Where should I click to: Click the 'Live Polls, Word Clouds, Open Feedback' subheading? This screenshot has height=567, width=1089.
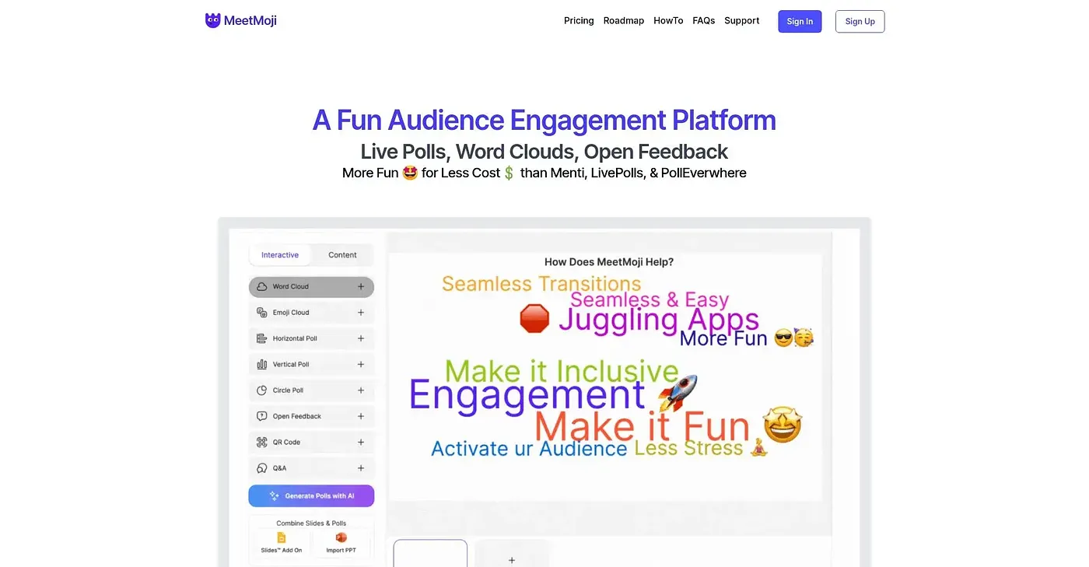(x=544, y=152)
